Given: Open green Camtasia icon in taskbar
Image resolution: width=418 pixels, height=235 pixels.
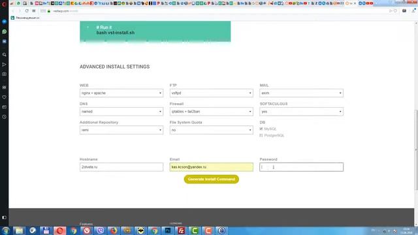Looking at the screenshot, I should pos(195,230).
